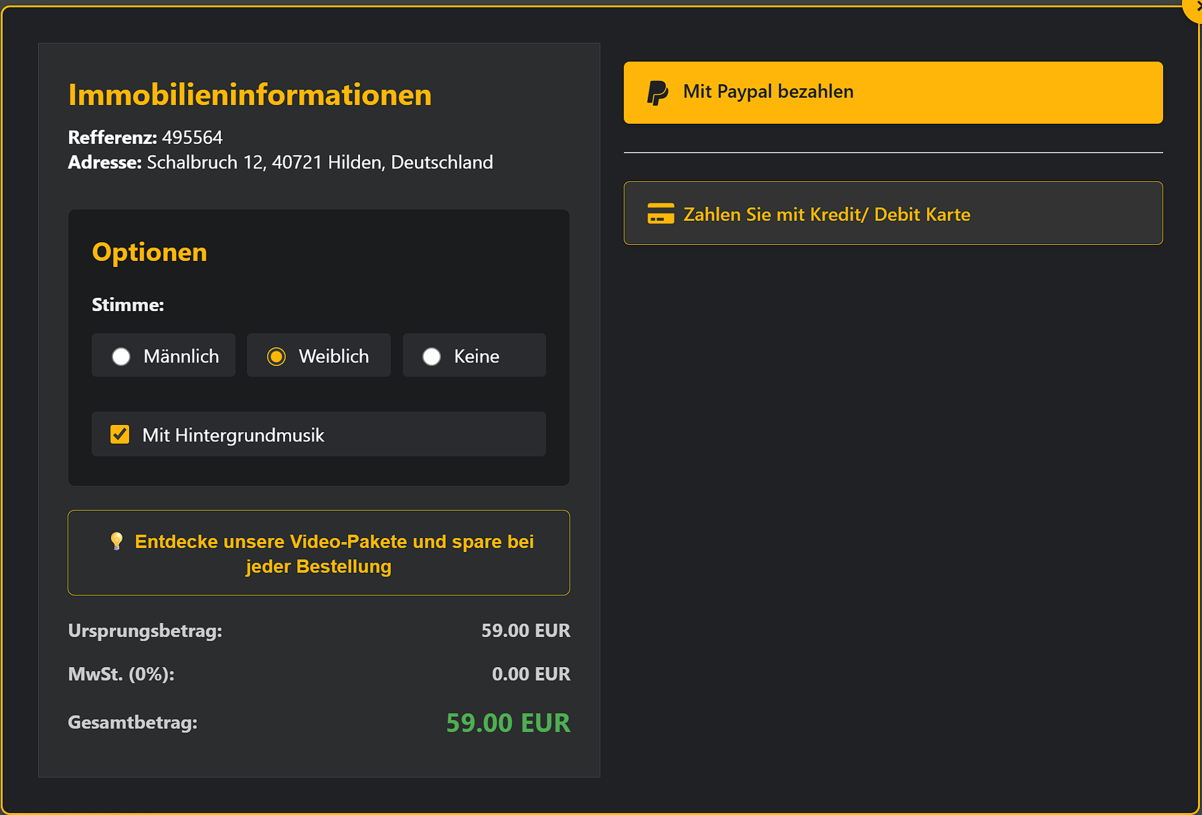Uncheck the Mit Hintergrundmusik checkbox
Viewport: 1202px width, 815px height.
(x=120, y=434)
